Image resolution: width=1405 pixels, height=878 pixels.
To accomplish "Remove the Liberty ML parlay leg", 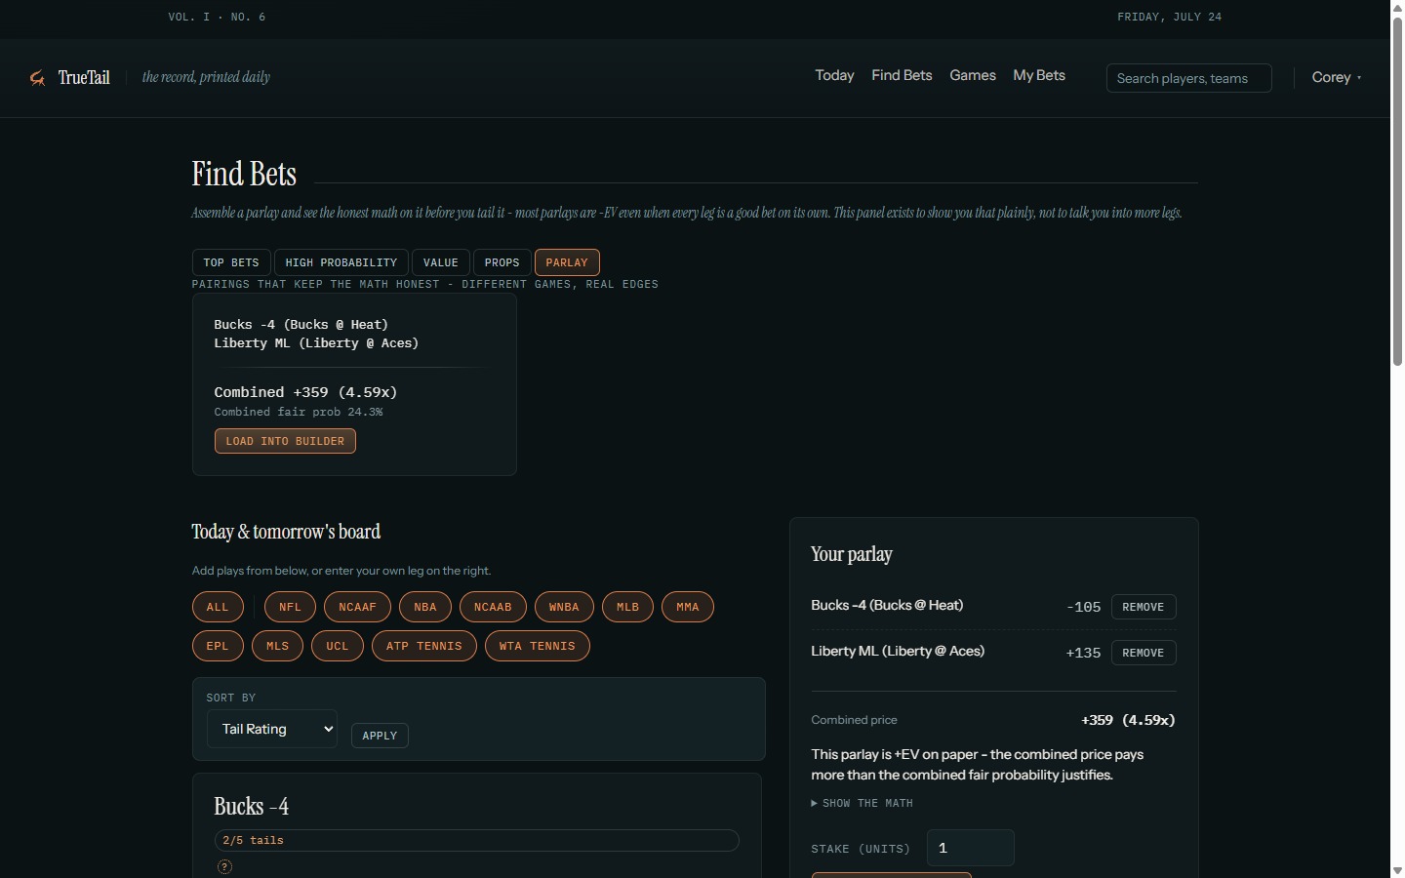I will point(1144,653).
